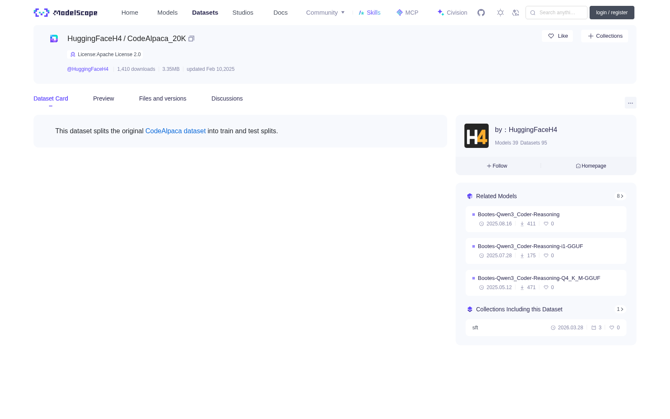Switch to the Files and versions tab
The width and height of the screenshot is (670, 419).
coord(162,98)
